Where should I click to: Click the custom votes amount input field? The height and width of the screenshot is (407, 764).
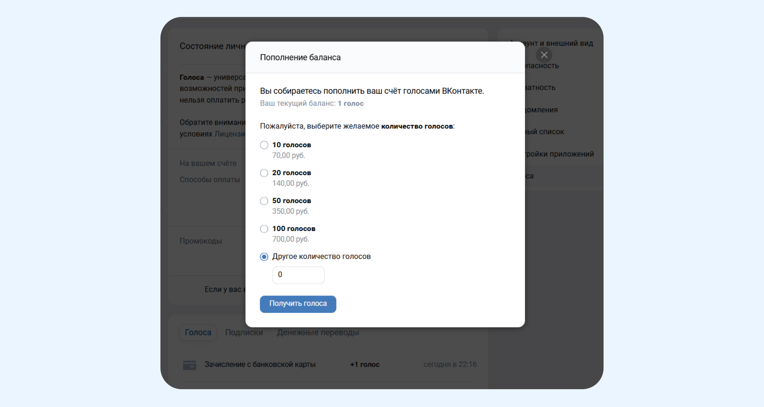pyautogui.click(x=298, y=275)
